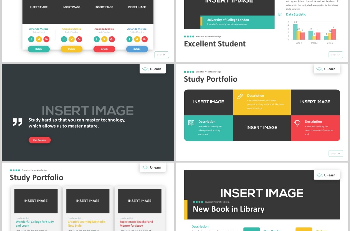Click image placeholder above 'Creative Learning Method'
The image size is (350, 231).
pos(88,201)
